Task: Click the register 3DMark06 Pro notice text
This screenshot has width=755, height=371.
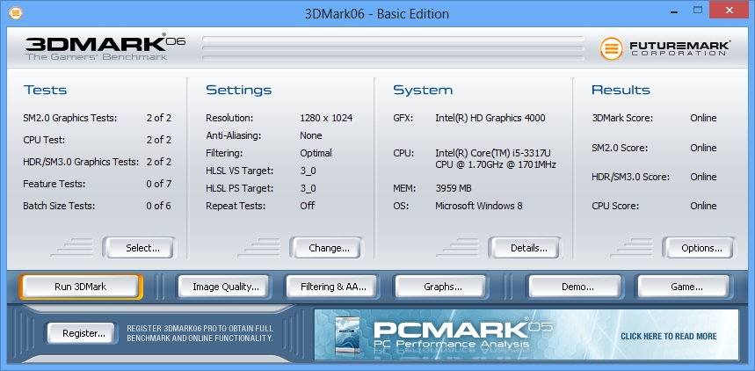Action: (x=200, y=333)
